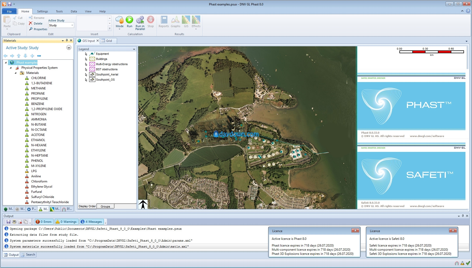Expand the Active Study header chevron

[x=69, y=48]
